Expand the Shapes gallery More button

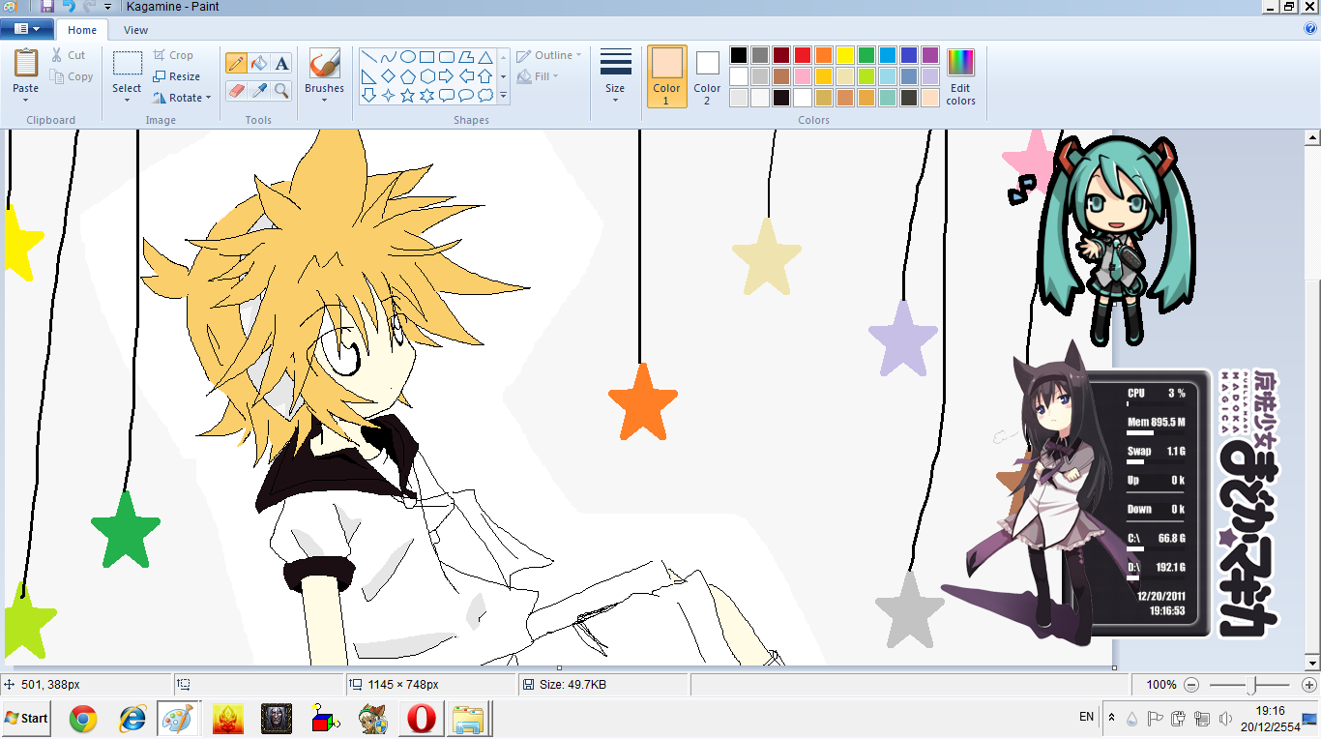tap(503, 96)
